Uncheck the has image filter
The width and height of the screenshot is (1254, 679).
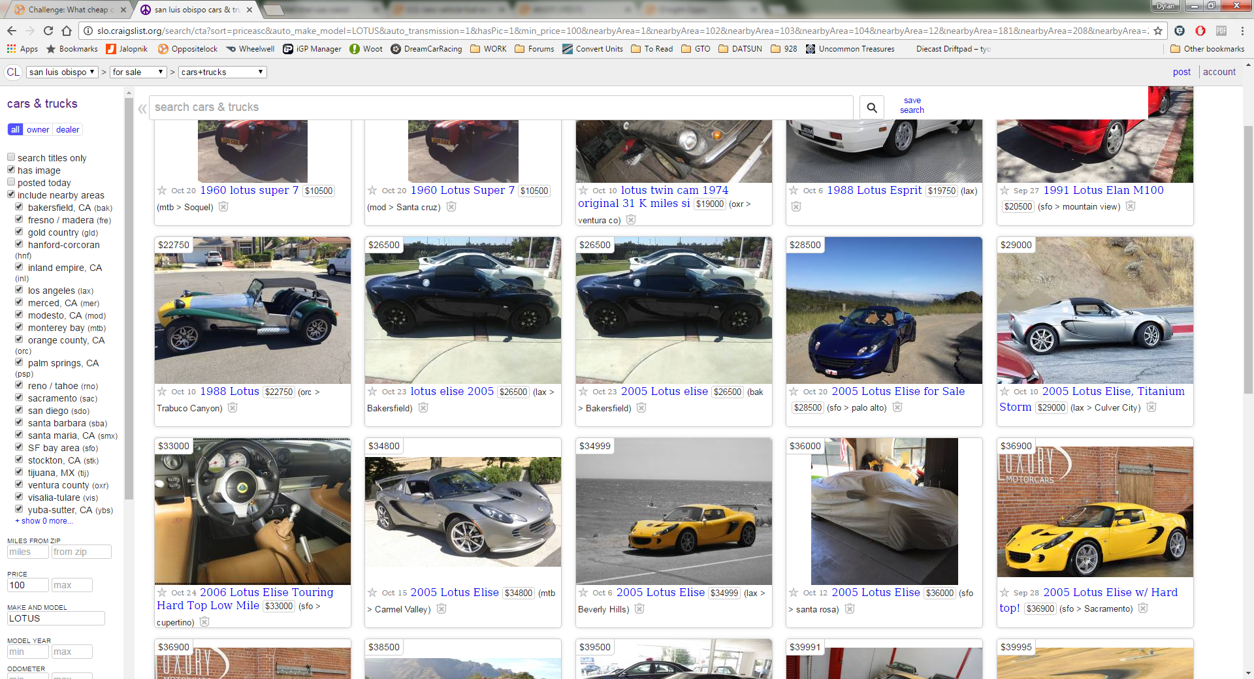(11, 170)
